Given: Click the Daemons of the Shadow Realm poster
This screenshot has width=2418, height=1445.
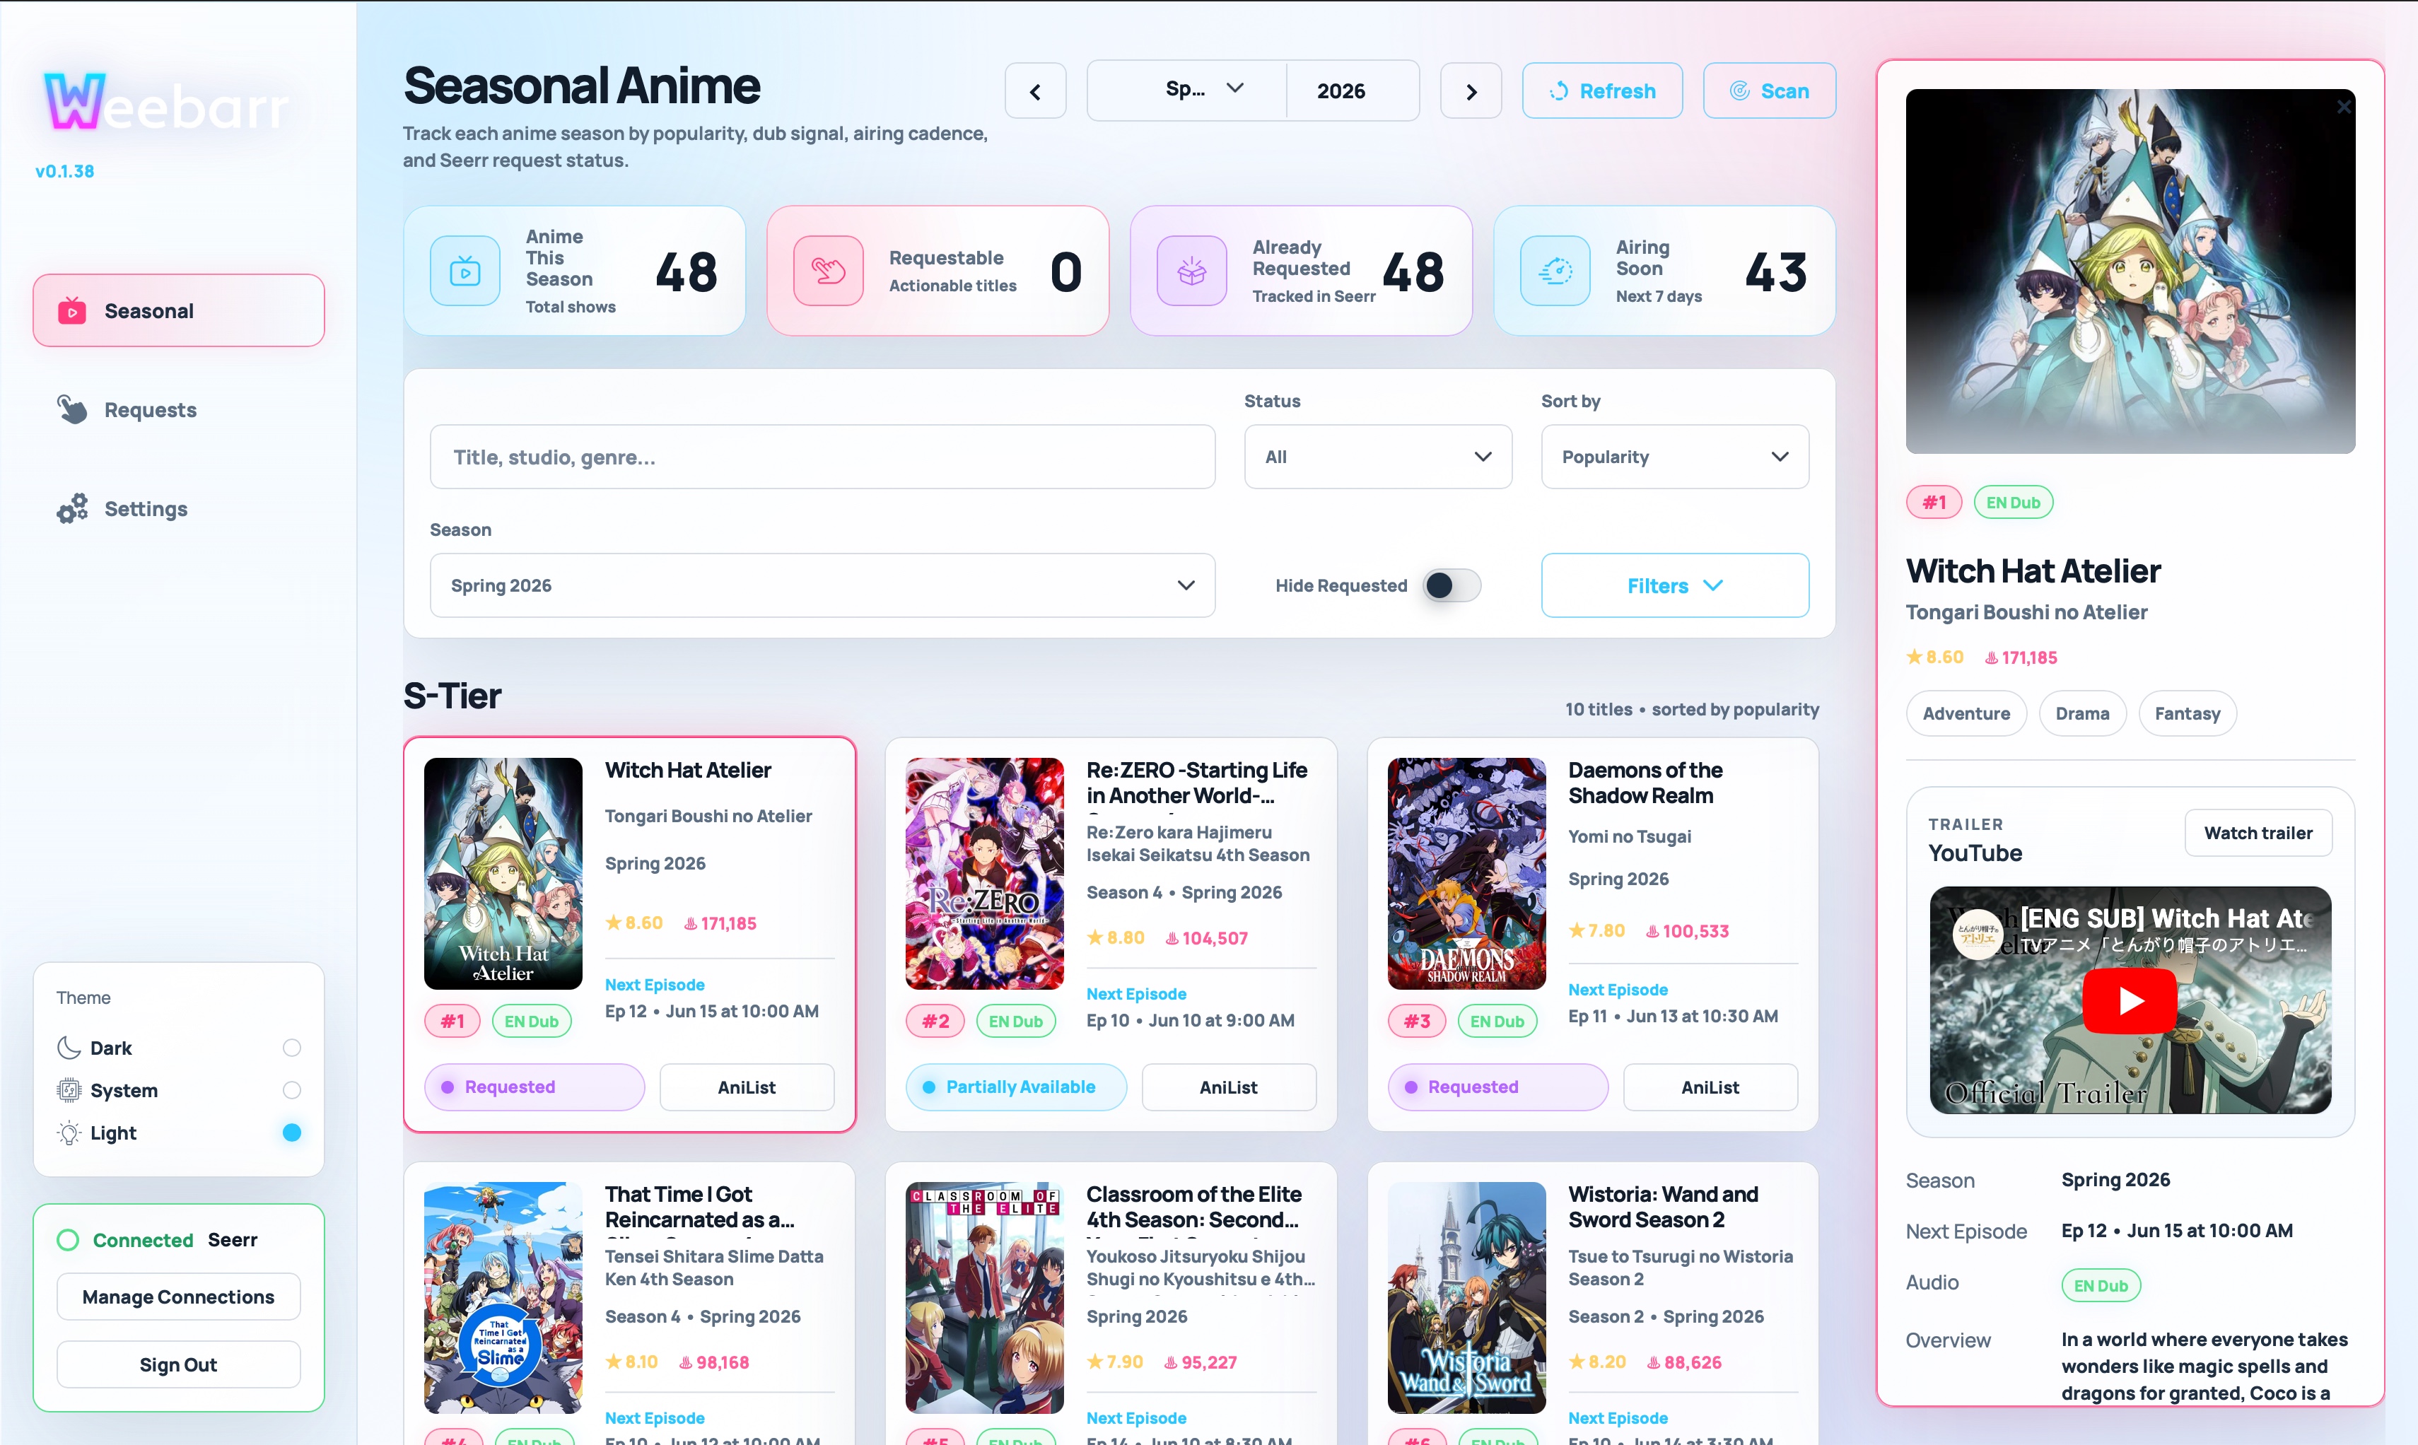Looking at the screenshot, I should tap(1466, 873).
